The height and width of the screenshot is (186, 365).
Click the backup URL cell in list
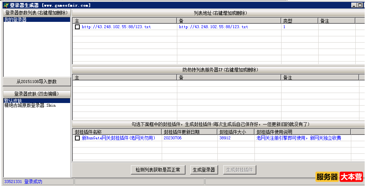[x=213, y=27]
